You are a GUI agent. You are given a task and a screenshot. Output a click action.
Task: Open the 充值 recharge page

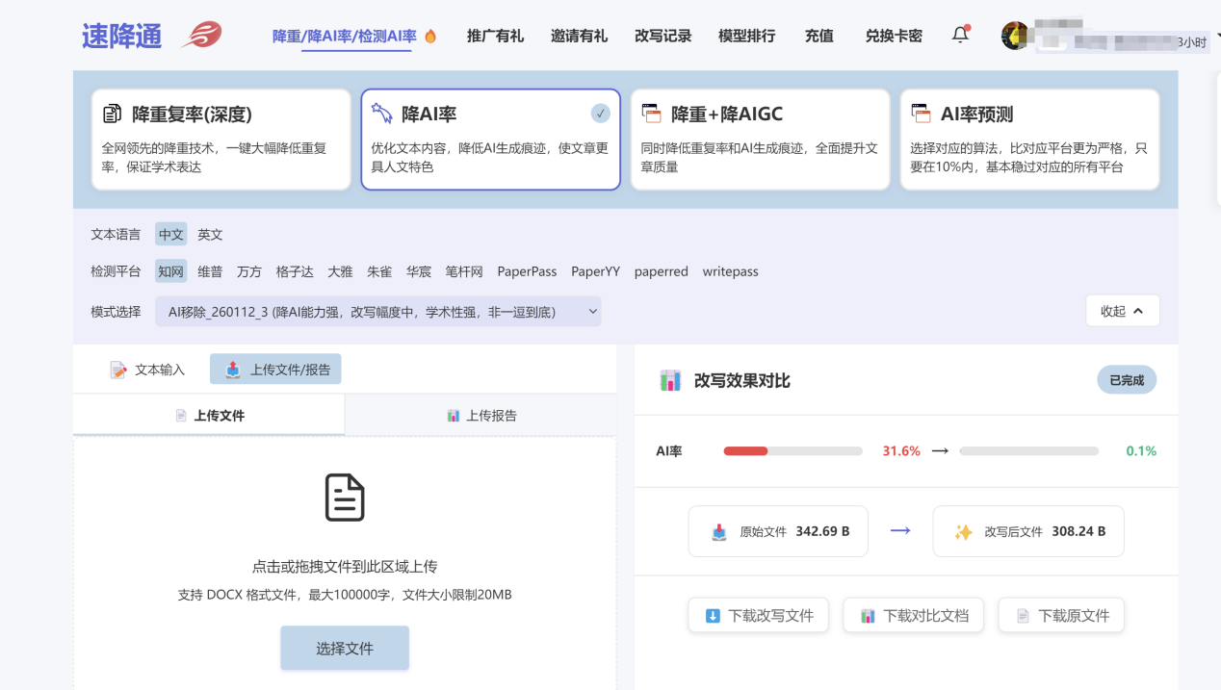(819, 36)
